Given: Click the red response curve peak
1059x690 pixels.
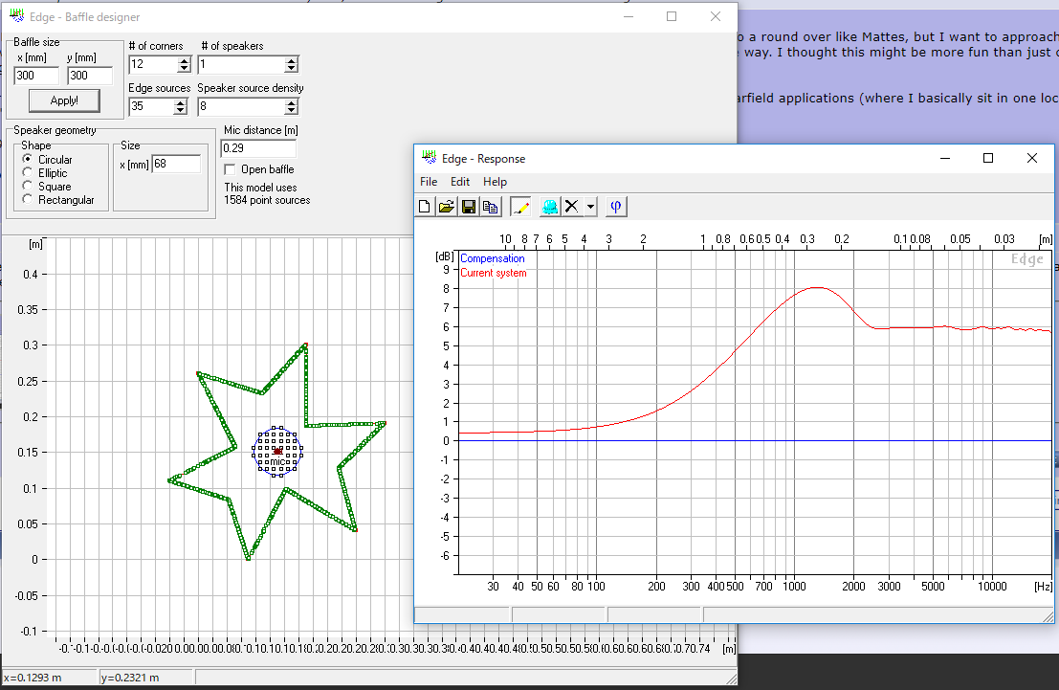Looking at the screenshot, I should [817, 288].
